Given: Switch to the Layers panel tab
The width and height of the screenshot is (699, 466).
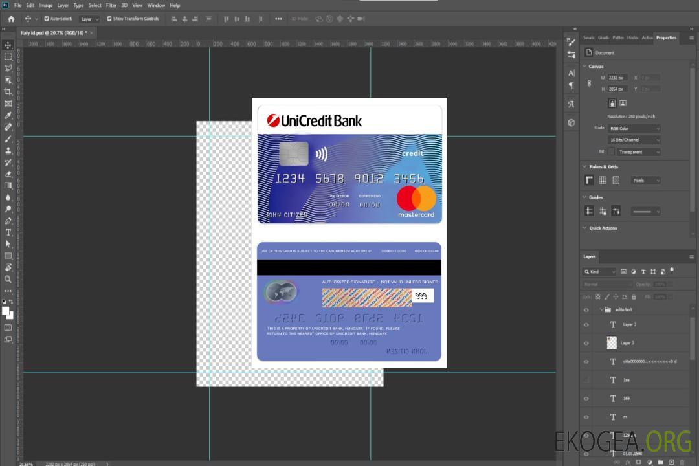Looking at the screenshot, I should click(x=590, y=256).
